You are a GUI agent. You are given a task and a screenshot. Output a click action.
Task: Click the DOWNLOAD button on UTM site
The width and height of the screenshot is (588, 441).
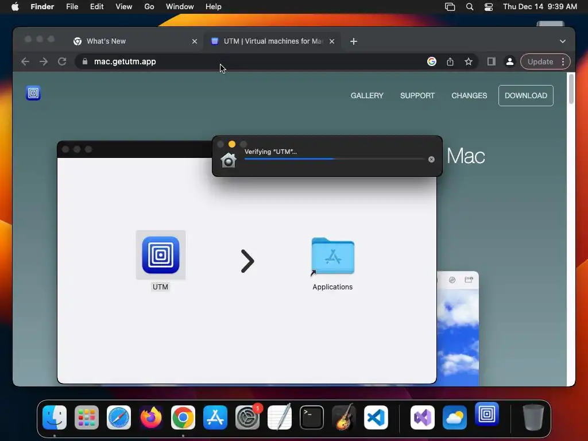526,96
